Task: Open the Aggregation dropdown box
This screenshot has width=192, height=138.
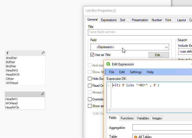Action: pos(162,127)
